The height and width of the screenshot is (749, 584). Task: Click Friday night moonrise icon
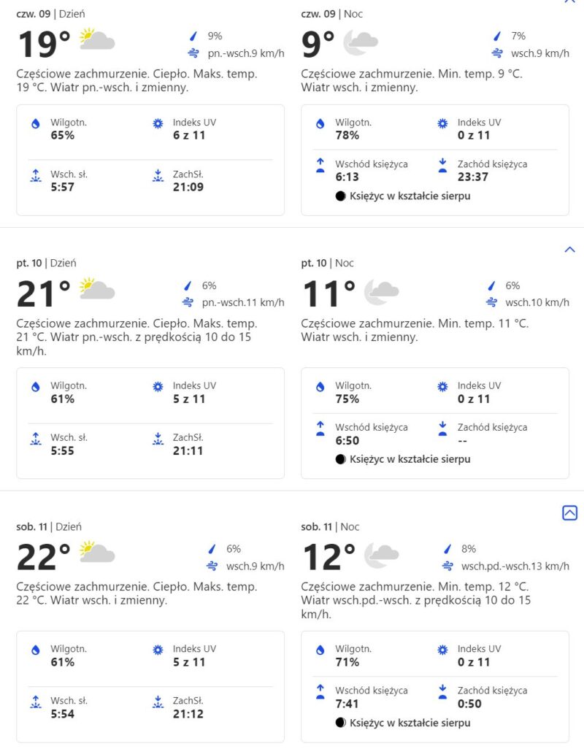pos(320,429)
